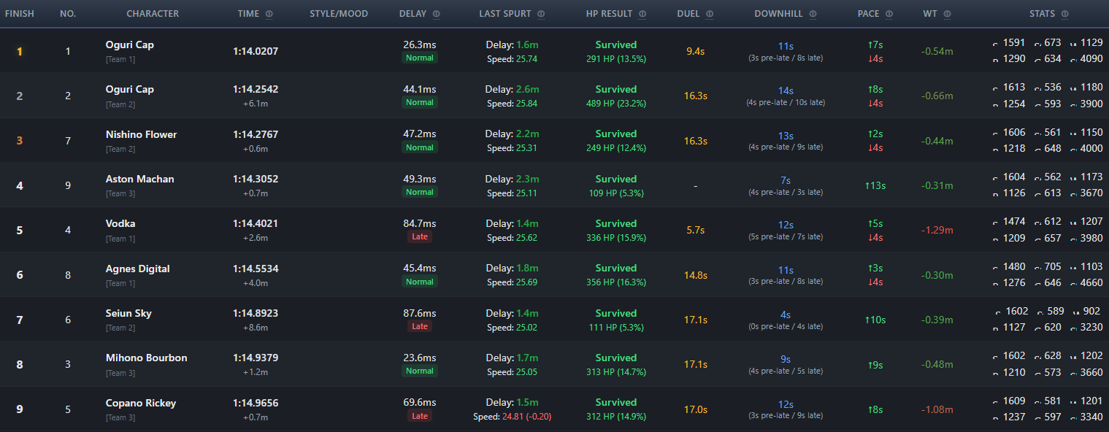Click the HP RESULT info icon

(642, 14)
